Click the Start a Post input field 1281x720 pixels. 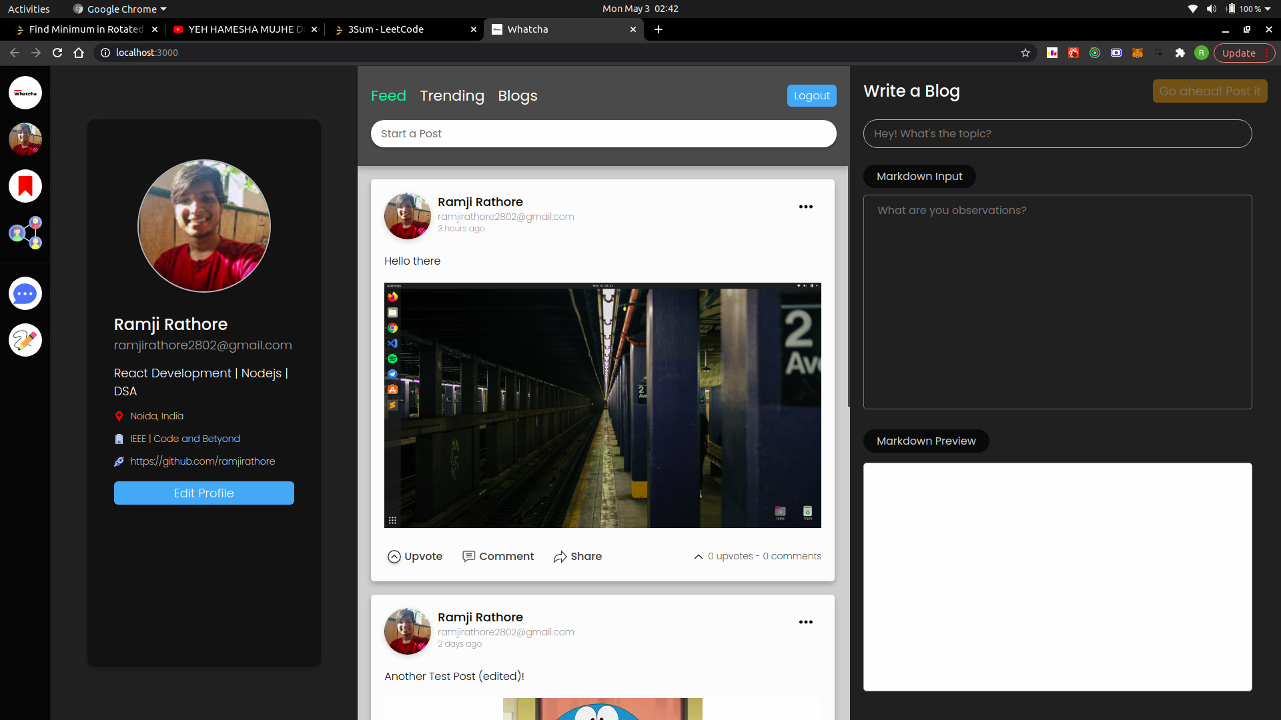click(603, 134)
